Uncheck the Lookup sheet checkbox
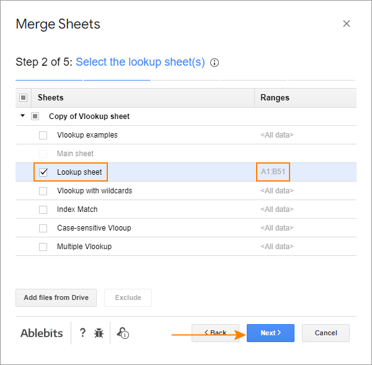The image size is (372, 365). point(43,172)
